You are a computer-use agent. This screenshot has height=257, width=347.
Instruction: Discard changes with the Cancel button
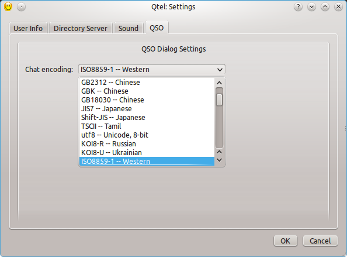click(x=320, y=241)
